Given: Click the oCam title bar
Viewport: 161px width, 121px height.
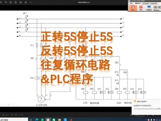Looking at the screenshot, I should point(145,1).
